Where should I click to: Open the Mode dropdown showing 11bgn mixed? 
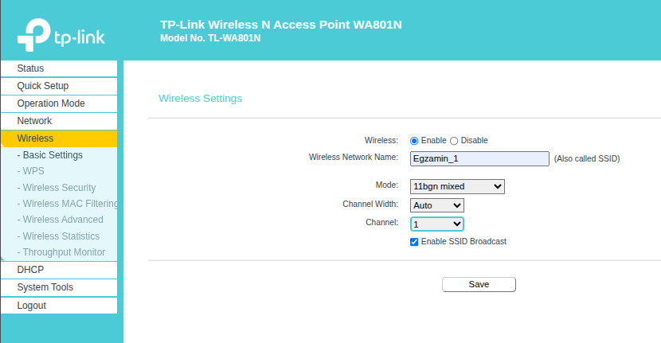coord(457,186)
